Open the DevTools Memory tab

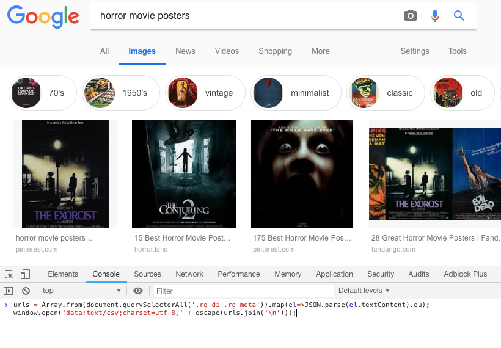[288, 274]
